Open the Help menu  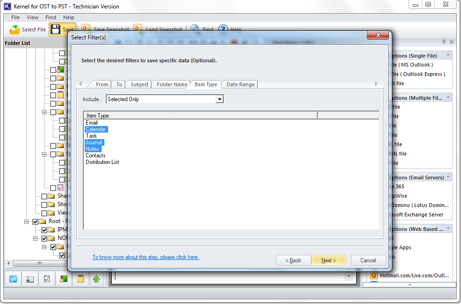68,17
